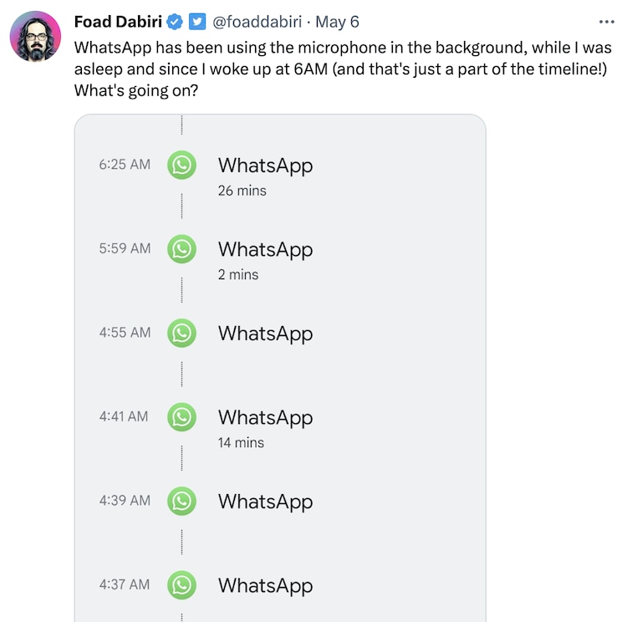The width and height of the screenshot is (627, 622).
Task: Select the 4:41 AM timeline time label
Action: (125, 416)
